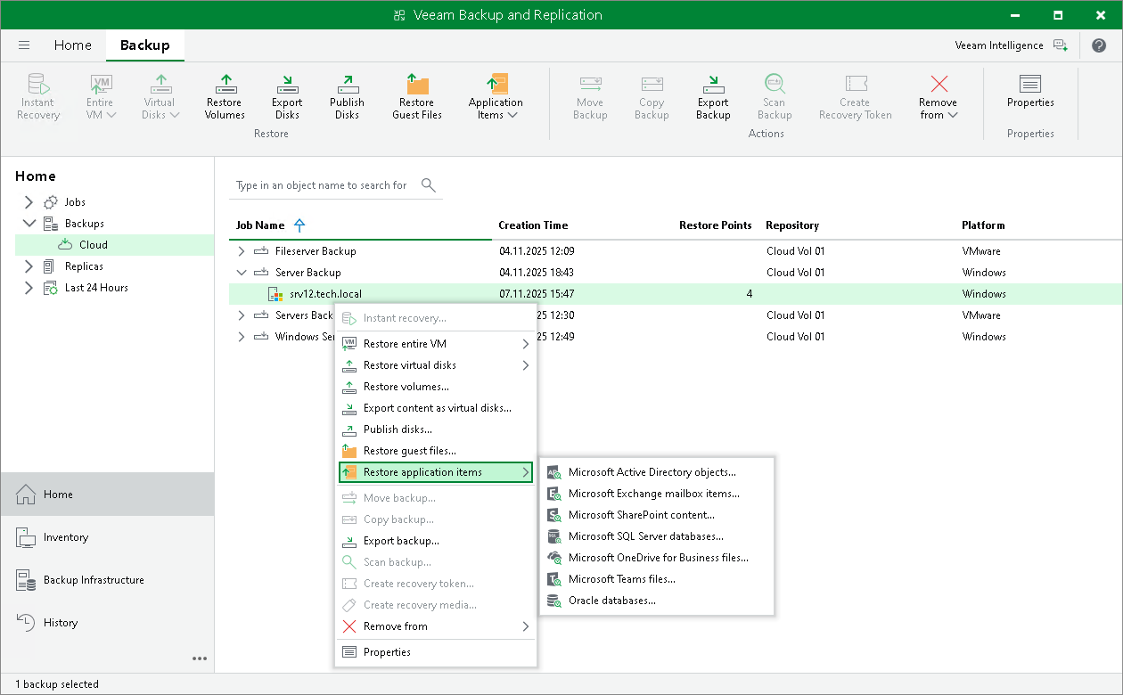This screenshot has height=695, width=1123.
Task: Expand the Jobs tree node
Action: [29, 202]
